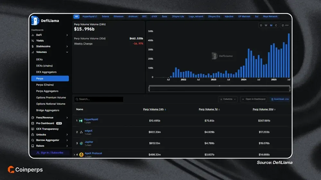Screen dimensions: 321x180
Task: Select the Arbitrum chain tab
Action: point(133,17)
